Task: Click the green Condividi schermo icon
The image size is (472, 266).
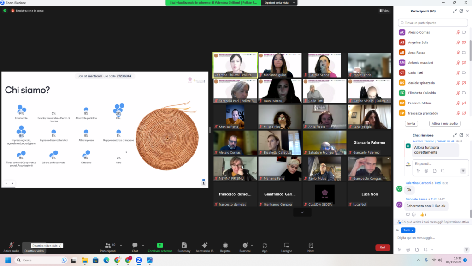Action: point(160,246)
